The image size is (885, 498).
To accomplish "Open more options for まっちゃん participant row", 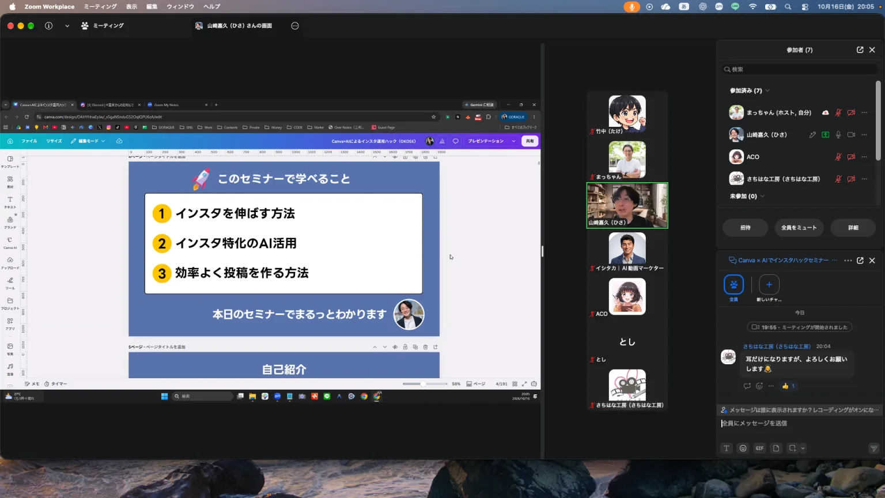I will [864, 112].
